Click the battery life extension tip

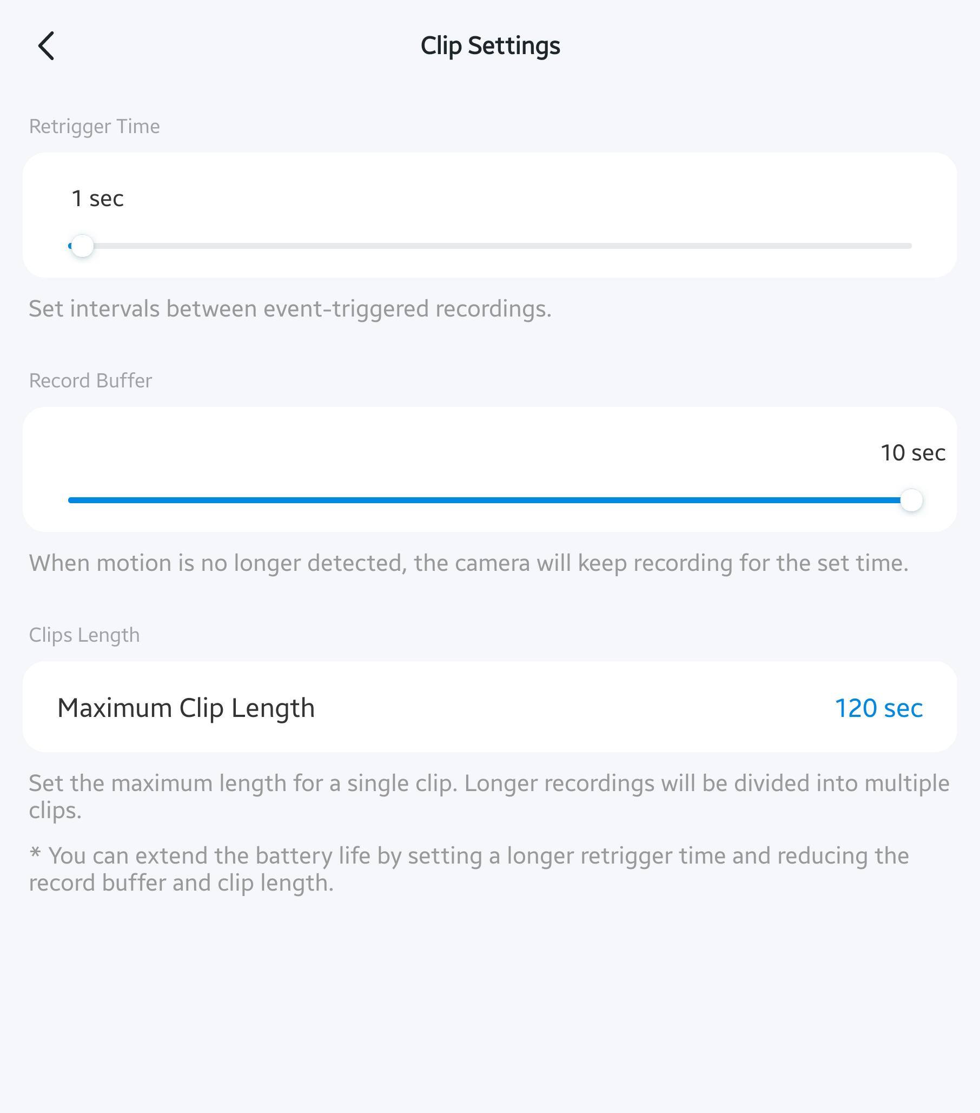click(x=468, y=869)
